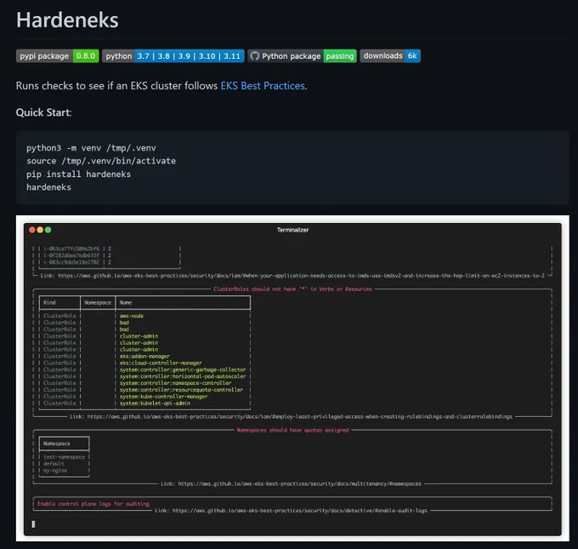The image size is (578, 549).
Task: Click system:controller:resourcequota-controller entry
Action: 181,390
